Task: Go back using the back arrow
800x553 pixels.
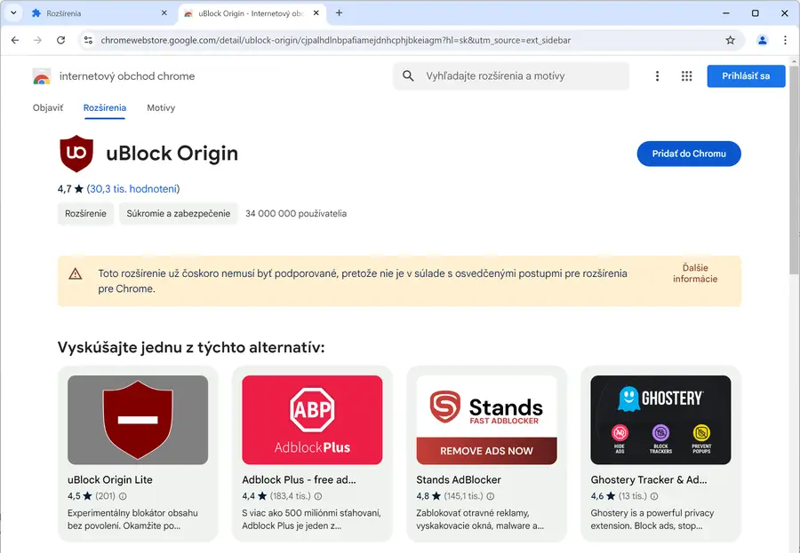Action: 14,40
